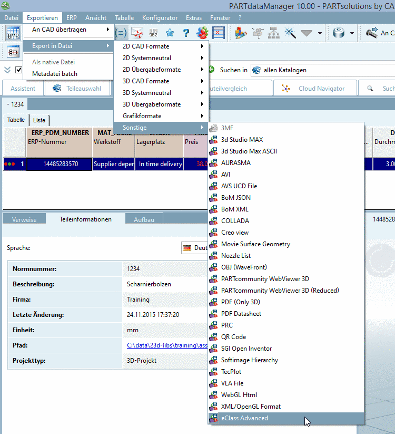Viewport: 395px width, 434px height.
Task: Expand '2D CAD Formate' submenu
Action: (161, 46)
